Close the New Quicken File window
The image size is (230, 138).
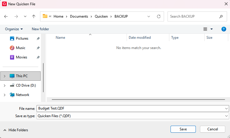click(226, 4)
